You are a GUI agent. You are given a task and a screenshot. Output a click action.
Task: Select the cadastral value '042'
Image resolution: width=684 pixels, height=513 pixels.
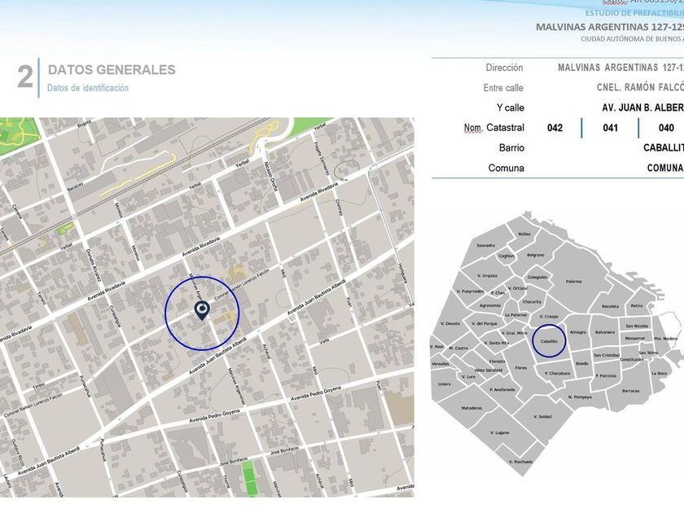pyautogui.click(x=555, y=128)
